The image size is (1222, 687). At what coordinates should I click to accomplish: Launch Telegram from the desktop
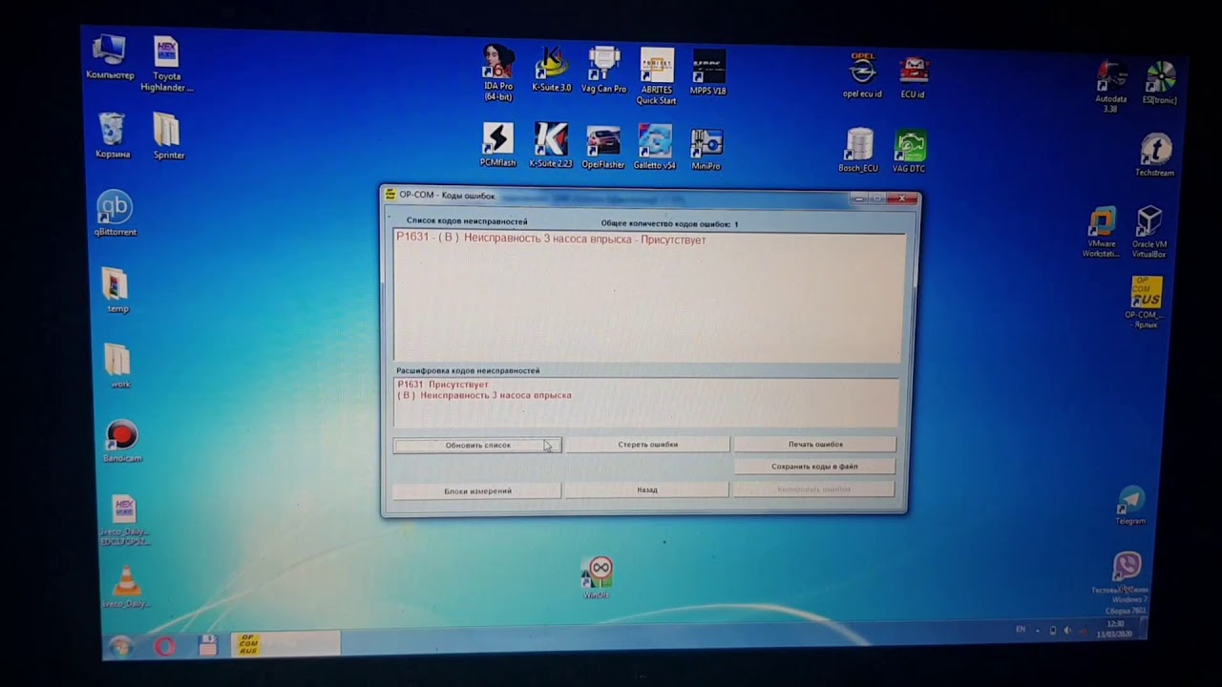click(x=1131, y=506)
